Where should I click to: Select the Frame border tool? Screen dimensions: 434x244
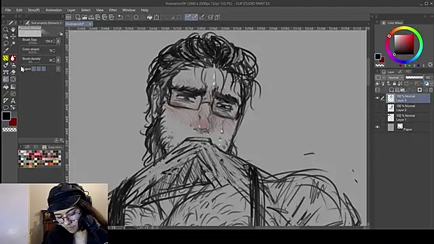13,94
